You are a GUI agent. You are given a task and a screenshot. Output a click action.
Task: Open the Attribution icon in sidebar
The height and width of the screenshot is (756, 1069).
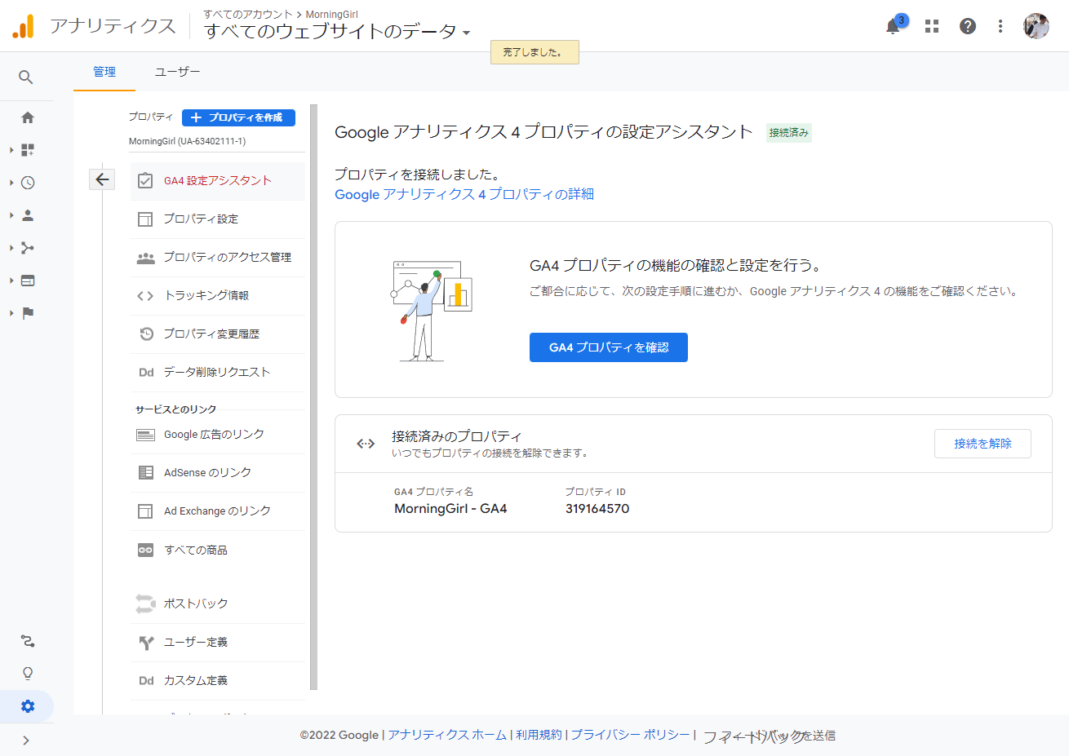pyautogui.click(x=28, y=641)
